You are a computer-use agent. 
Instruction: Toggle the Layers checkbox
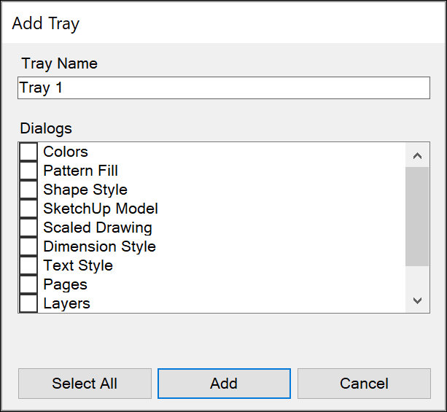pos(28,303)
